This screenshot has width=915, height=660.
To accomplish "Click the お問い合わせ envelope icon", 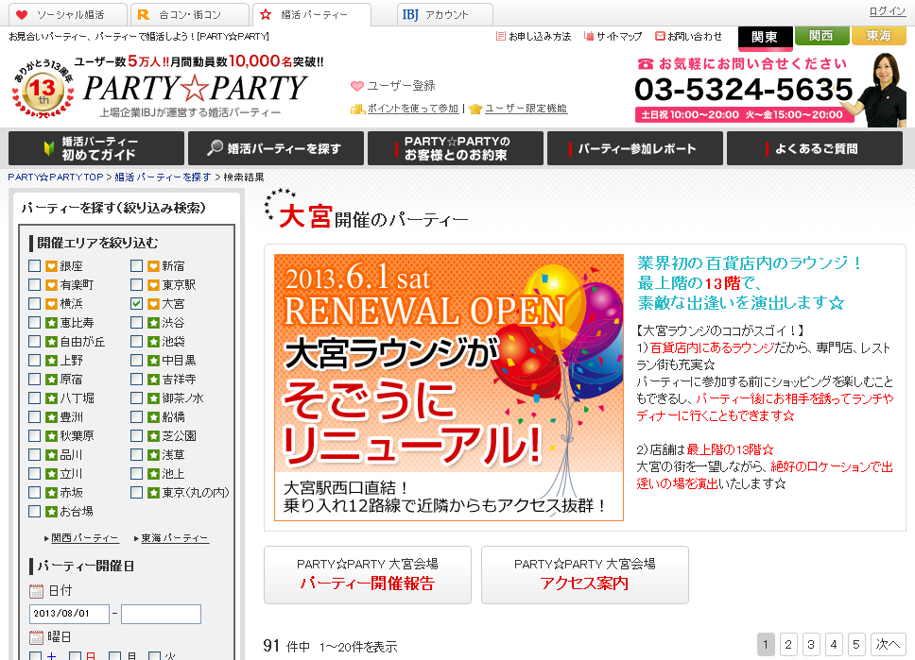I will [660, 36].
